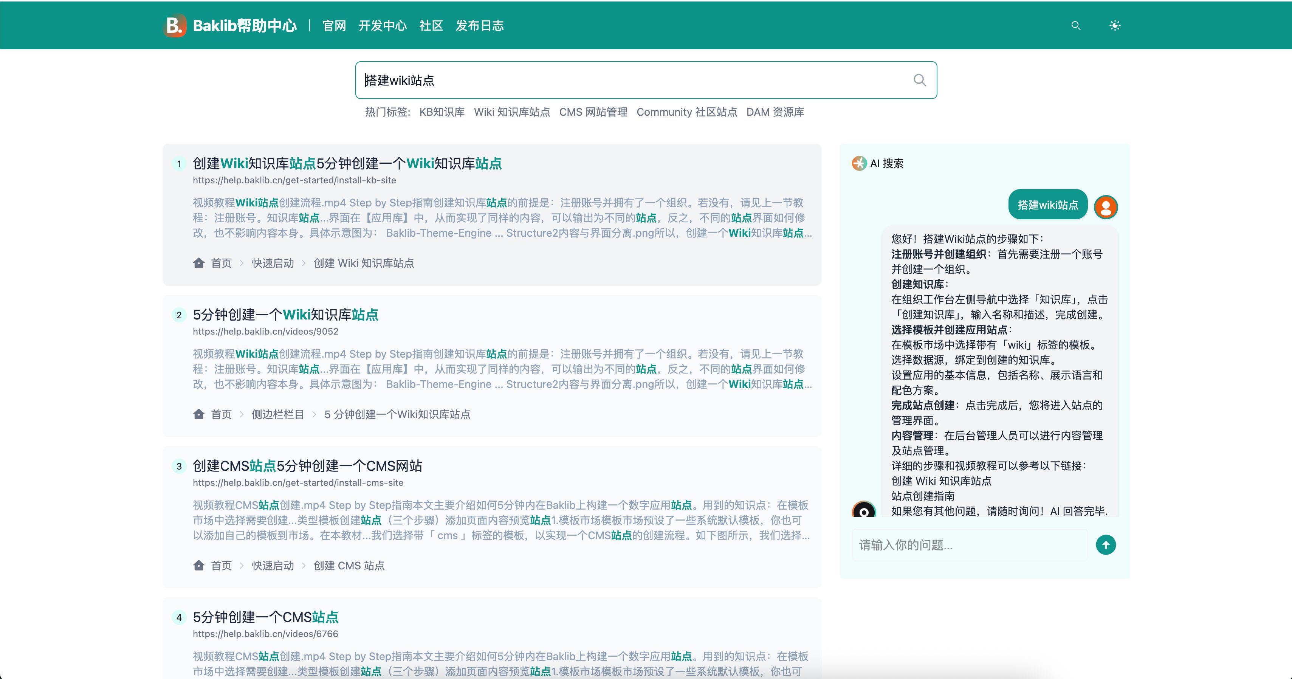Open 站点创建指南 link in AI answer

(x=923, y=496)
